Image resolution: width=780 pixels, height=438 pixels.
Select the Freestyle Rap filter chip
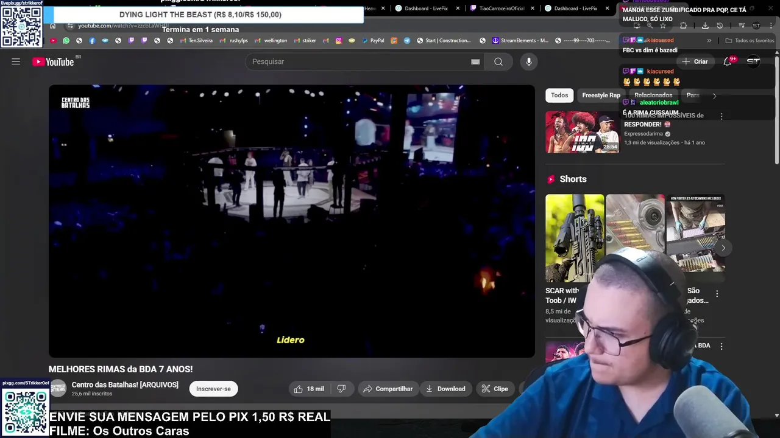pyautogui.click(x=601, y=95)
